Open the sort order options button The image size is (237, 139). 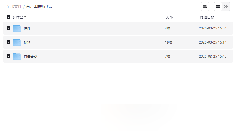click(x=205, y=6)
